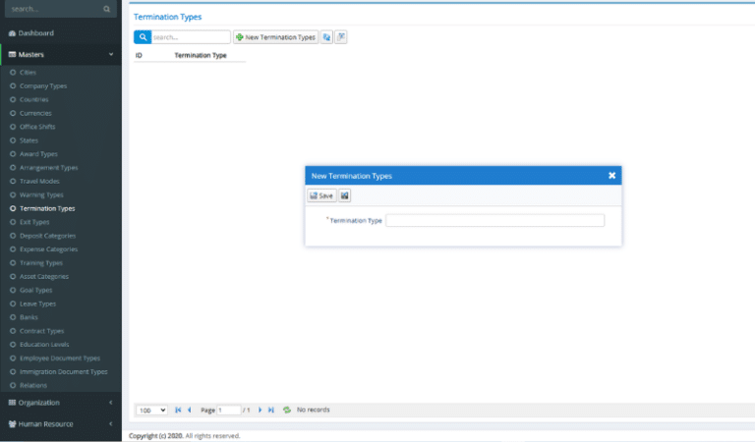
Task: Open Contract Types master list
Action: click(41, 331)
